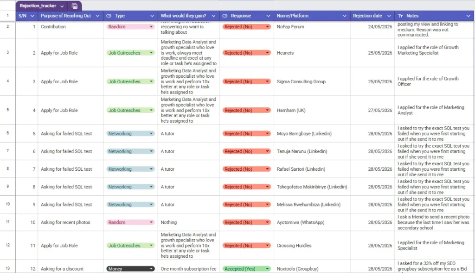Select the Ayotomiwa (WhatsApp) cell
The height and width of the screenshot is (273, 475).
pyautogui.click(x=312, y=222)
